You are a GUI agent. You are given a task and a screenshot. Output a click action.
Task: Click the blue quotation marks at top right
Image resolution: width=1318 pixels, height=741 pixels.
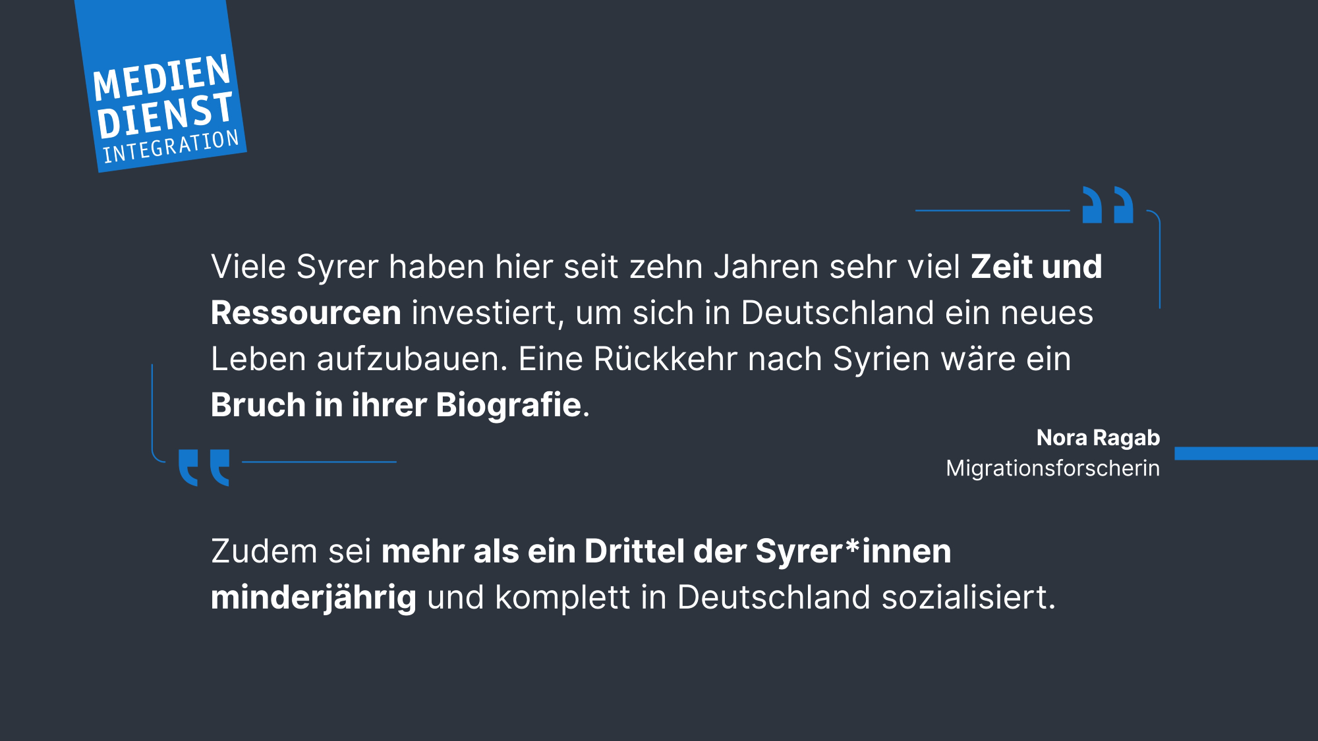coord(1108,205)
